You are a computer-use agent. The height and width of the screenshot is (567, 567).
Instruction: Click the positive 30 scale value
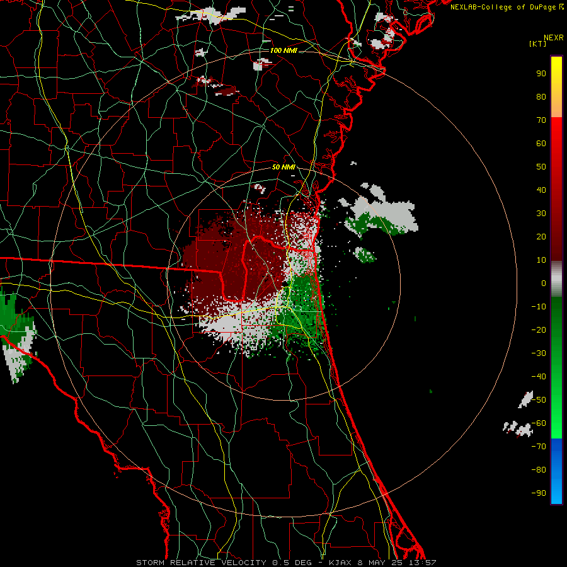(541, 214)
